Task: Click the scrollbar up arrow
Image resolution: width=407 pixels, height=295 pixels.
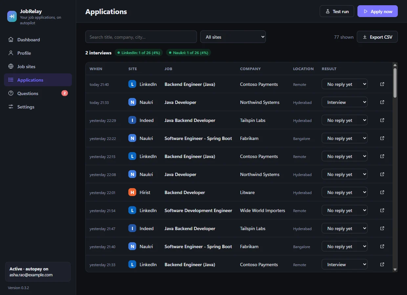Action: 395,65
